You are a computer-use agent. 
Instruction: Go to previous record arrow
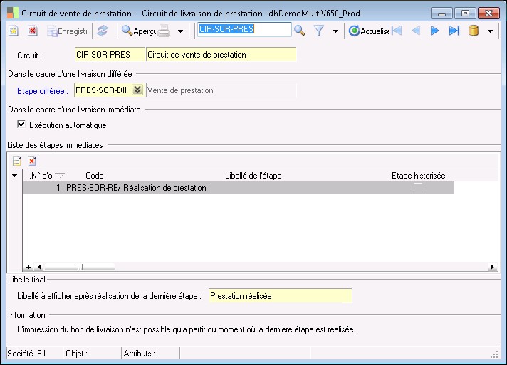416,31
